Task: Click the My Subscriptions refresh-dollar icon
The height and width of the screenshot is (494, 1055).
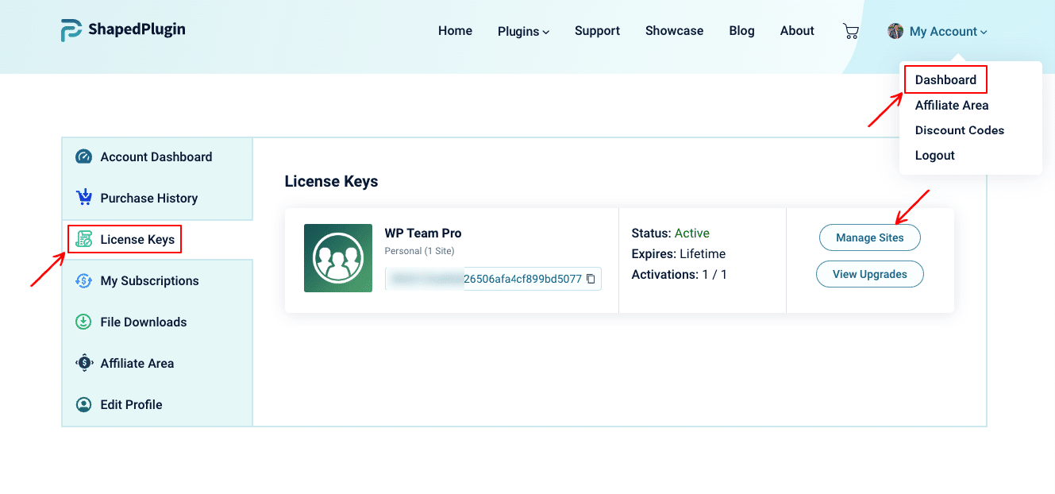Action: pos(84,280)
